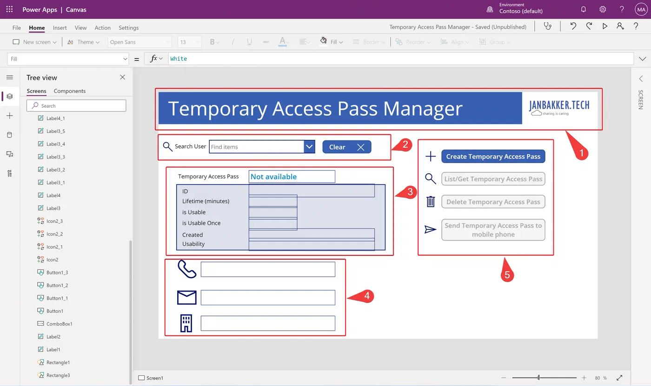
Task: Open the Action menu
Action: pyautogui.click(x=102, y=28)
